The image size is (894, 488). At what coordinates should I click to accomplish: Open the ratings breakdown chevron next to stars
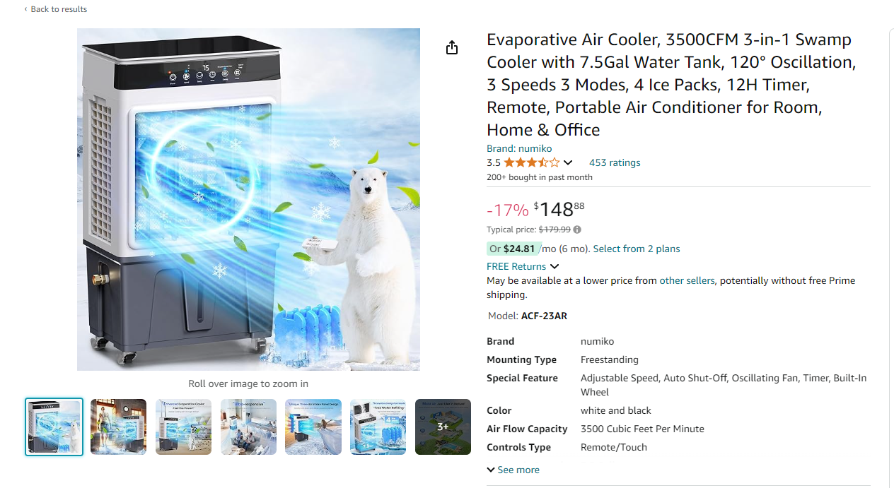click(568, 163)
